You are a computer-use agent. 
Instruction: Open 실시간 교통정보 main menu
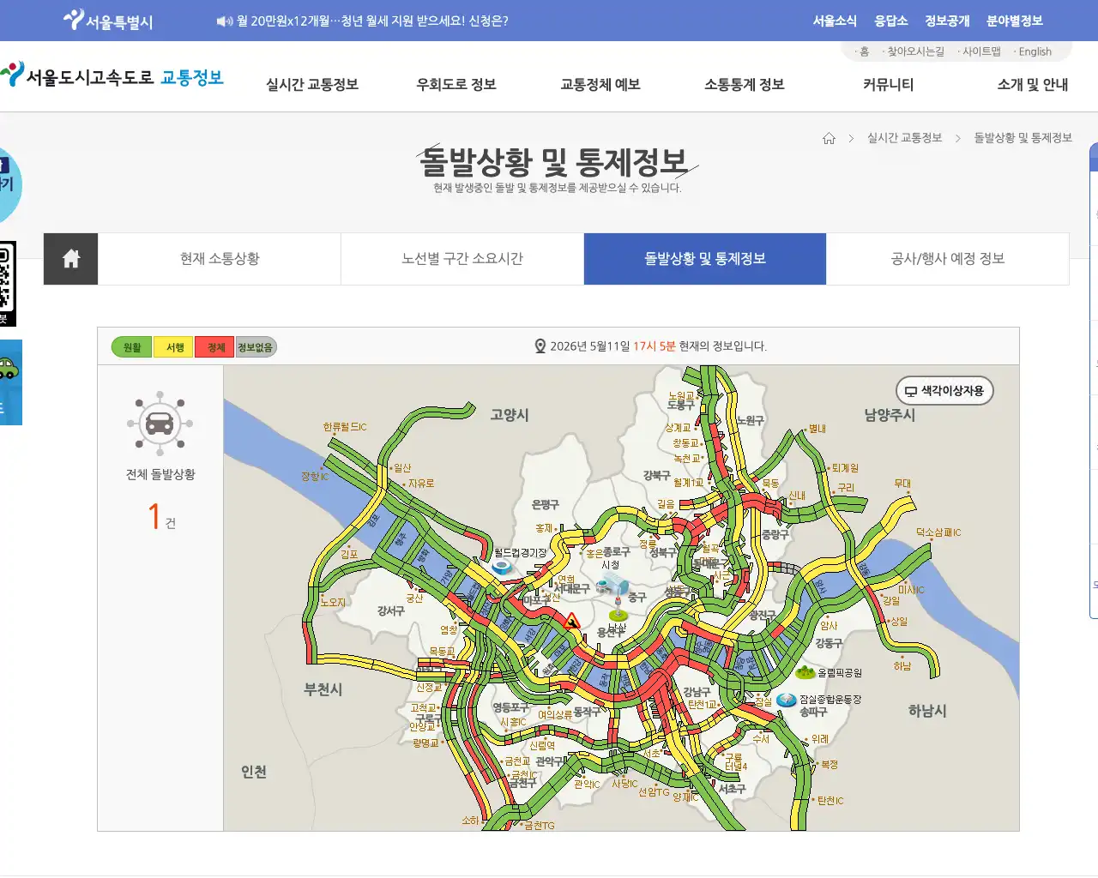(x=312, y=85)
